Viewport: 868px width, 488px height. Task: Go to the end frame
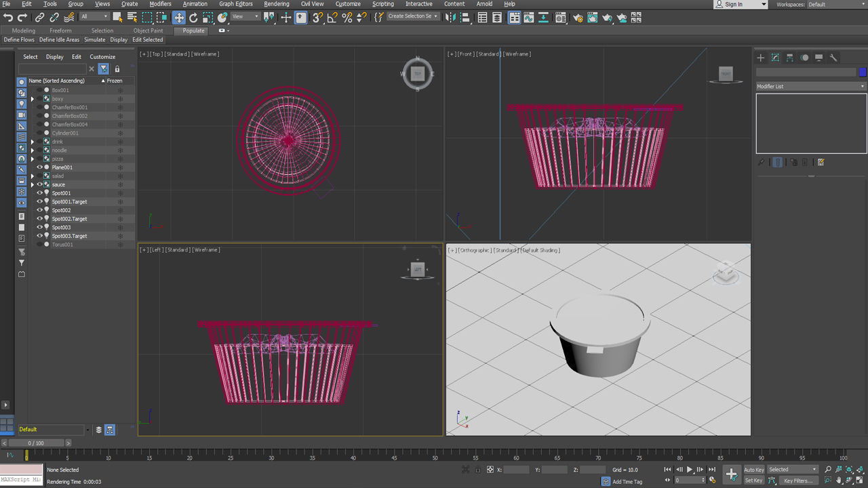pyautogui.click(x=712, y=469)
